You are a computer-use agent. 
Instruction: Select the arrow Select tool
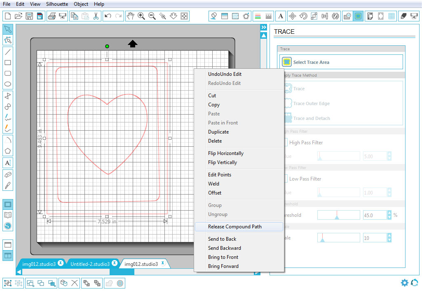pos(8,29)
